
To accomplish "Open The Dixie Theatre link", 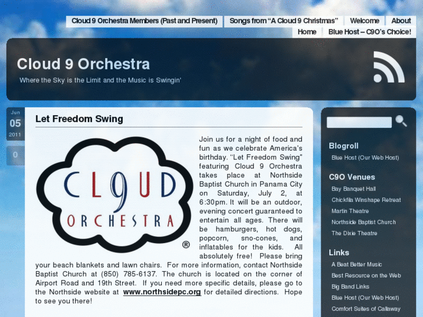I will point(354,233).
